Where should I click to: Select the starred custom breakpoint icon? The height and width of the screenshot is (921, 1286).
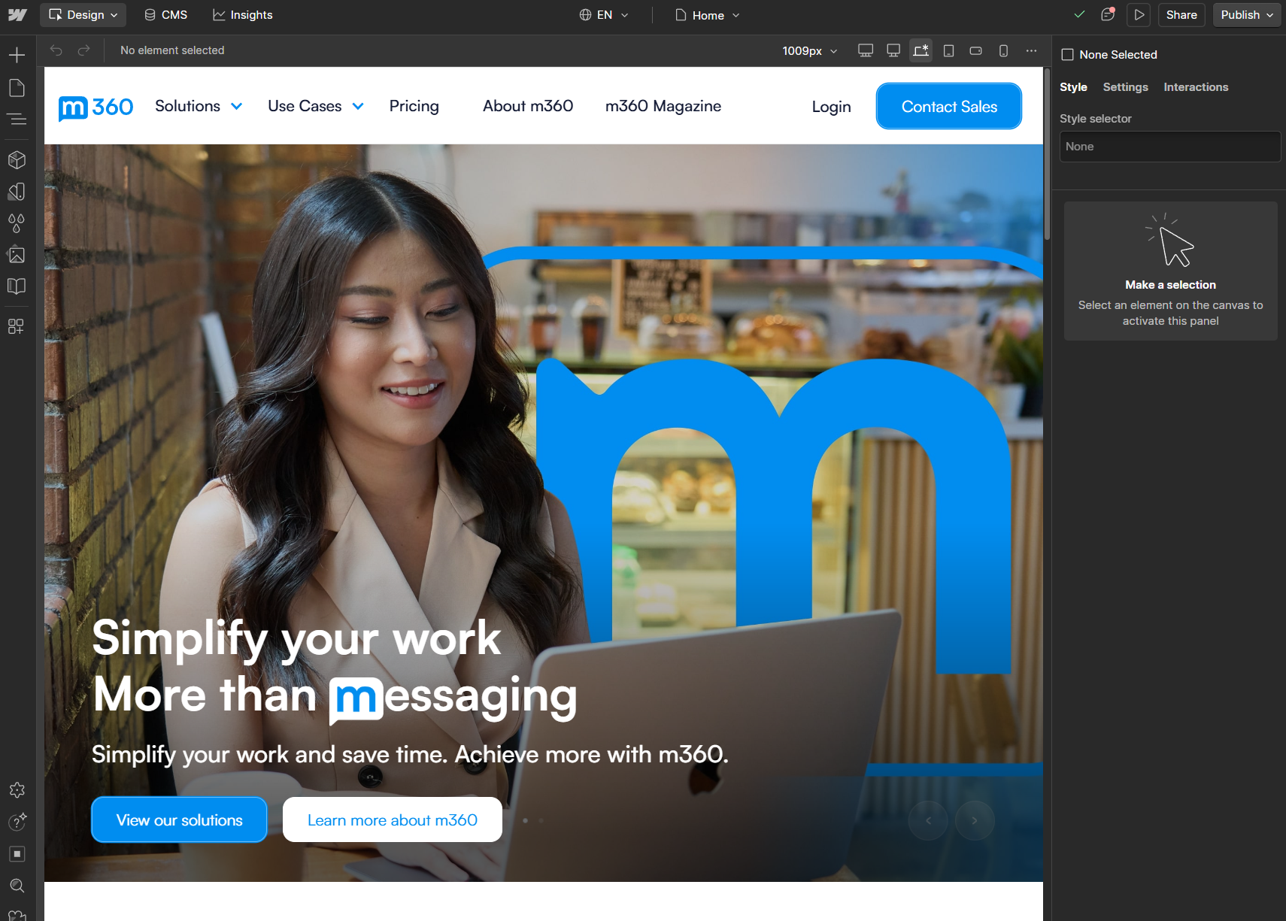point(921,50)
